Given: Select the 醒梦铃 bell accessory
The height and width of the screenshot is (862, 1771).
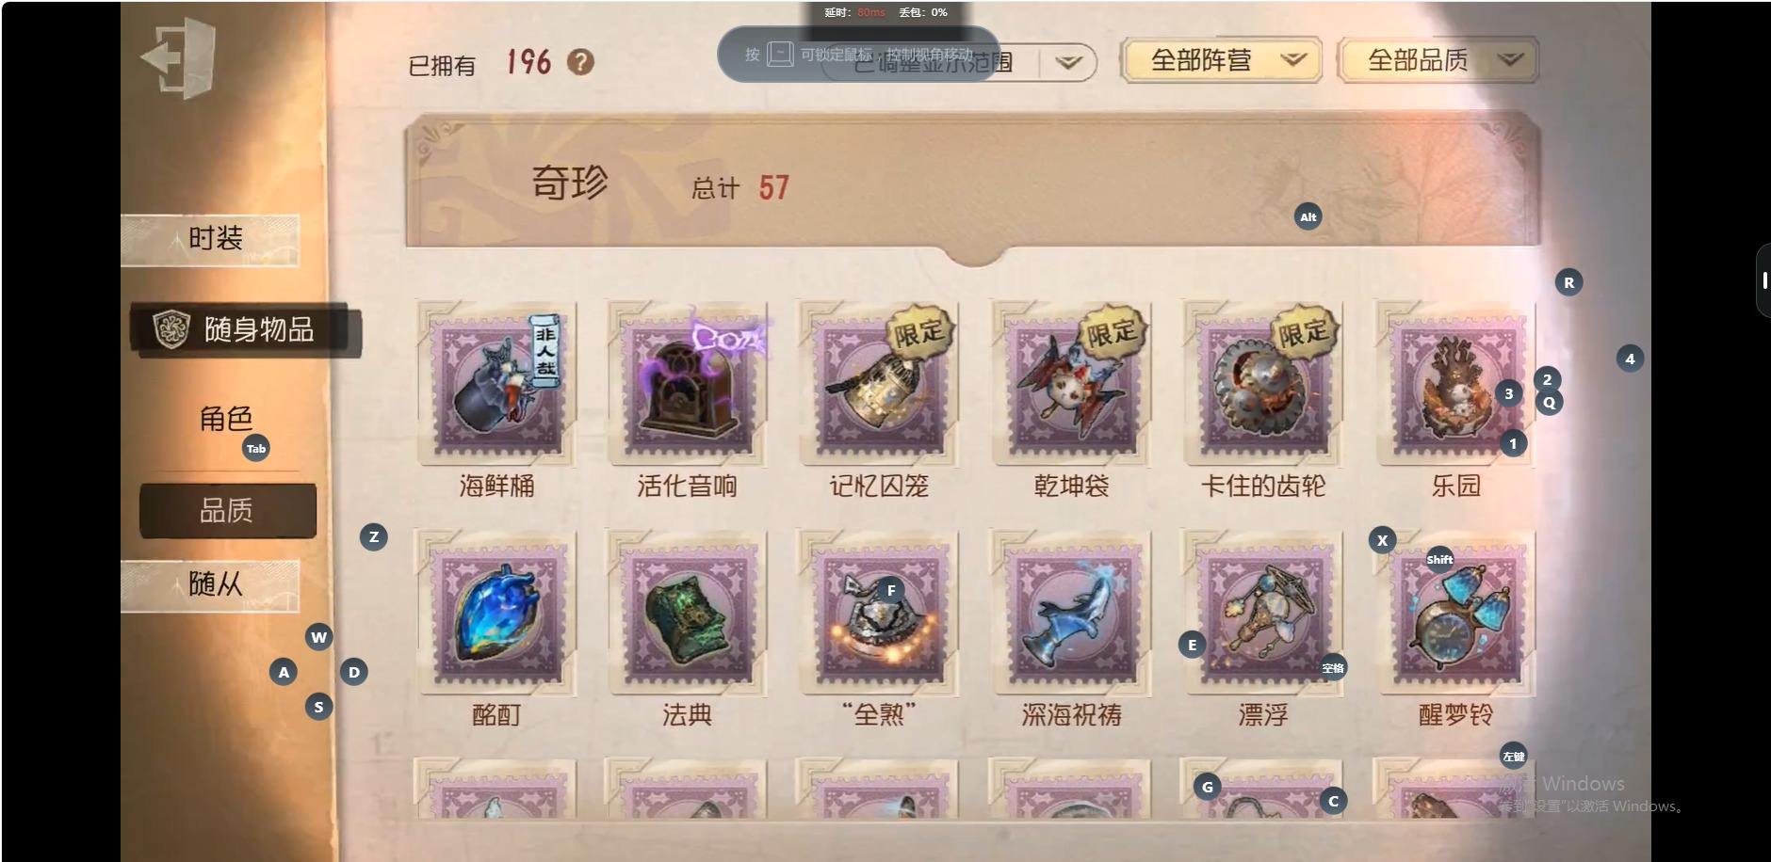Looking at the screenshot, I should point(1455,614).
